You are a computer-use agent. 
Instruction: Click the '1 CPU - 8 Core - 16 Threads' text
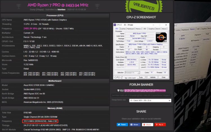tap(36, 24)
